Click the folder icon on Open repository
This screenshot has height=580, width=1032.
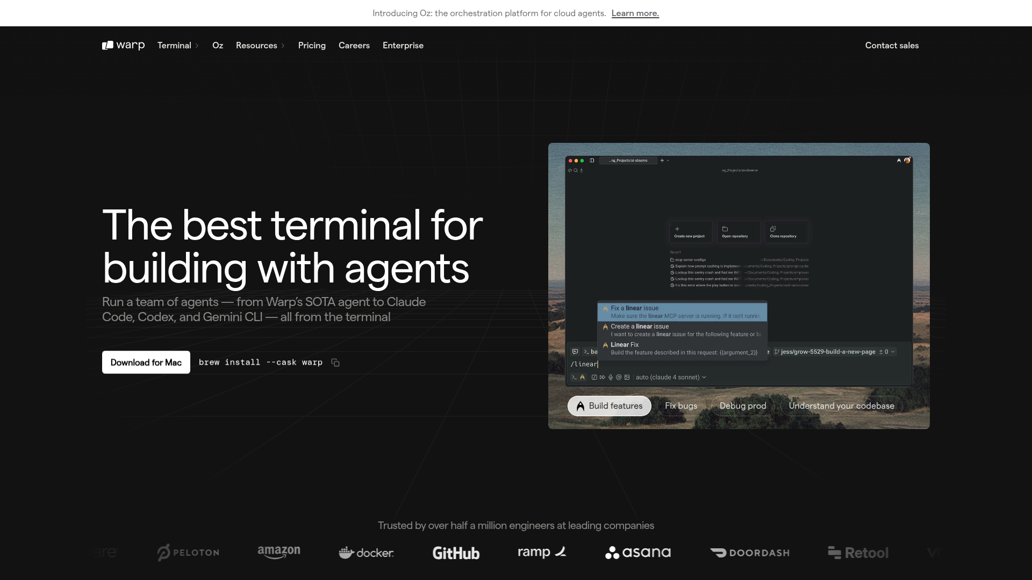coord(725,229)
